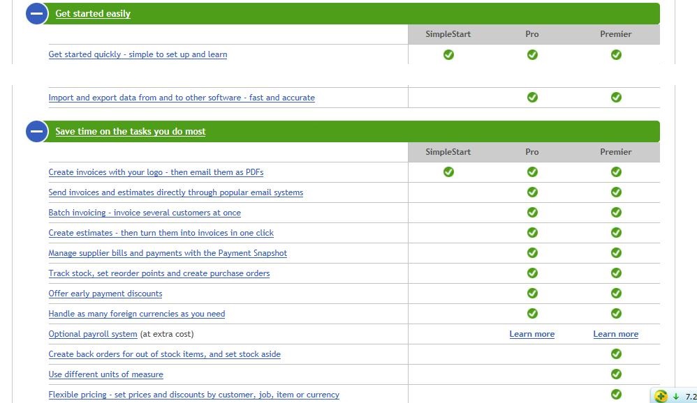
Task: Click the "(at extra cost)" payroll note
Action: click(x=167, y=334)
